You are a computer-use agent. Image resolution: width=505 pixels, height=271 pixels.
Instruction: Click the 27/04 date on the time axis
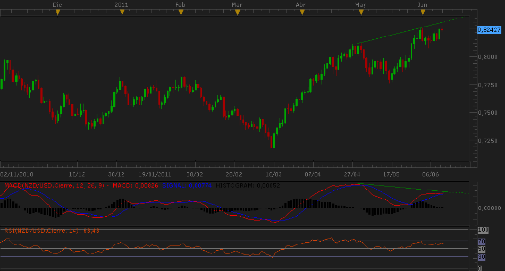click(x=352, y=174)
